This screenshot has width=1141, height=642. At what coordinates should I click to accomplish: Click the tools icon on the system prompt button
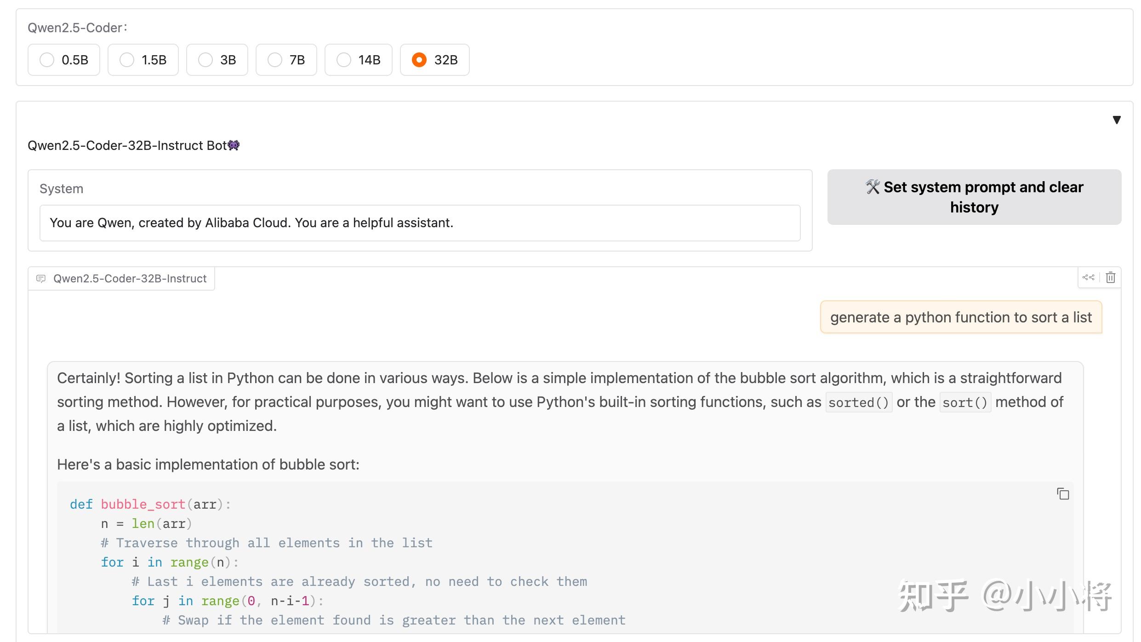pos(872,187)
